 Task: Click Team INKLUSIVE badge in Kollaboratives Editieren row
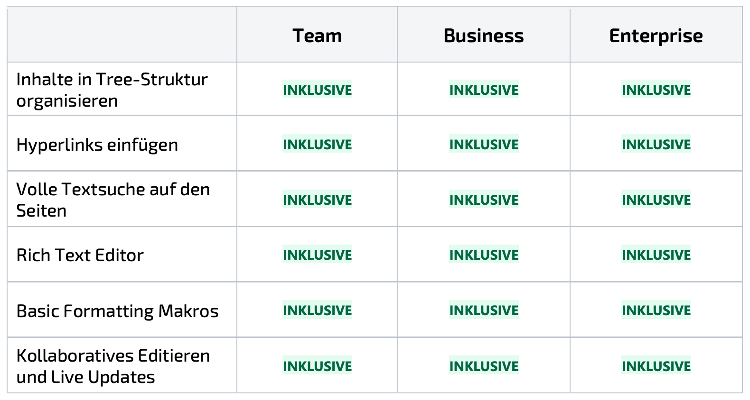point(317,366)
